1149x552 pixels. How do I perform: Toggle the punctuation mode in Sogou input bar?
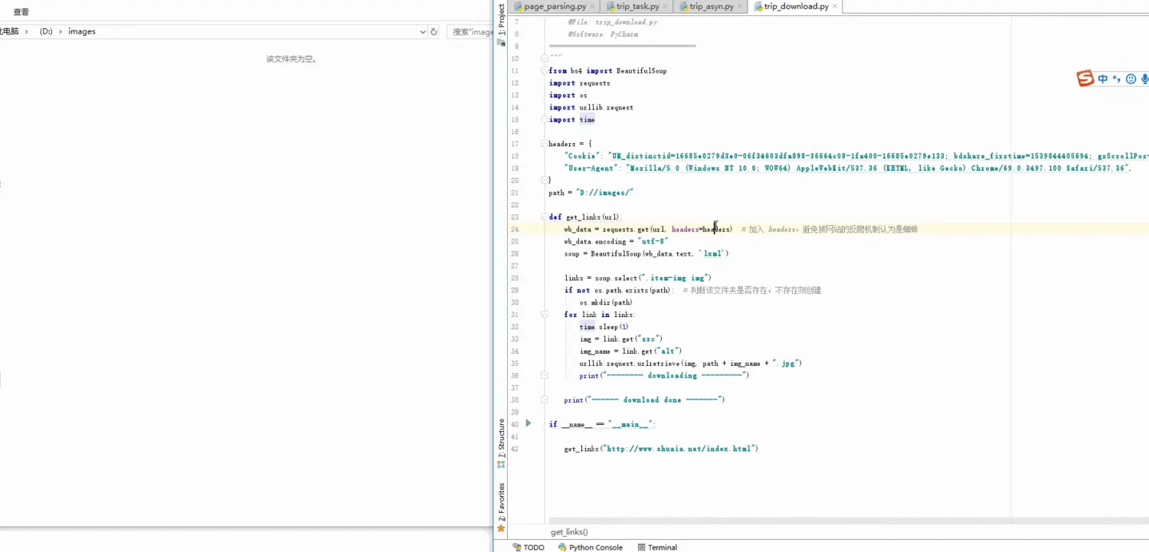point(1117,78)
